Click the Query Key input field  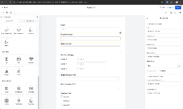tap(164, 56)
